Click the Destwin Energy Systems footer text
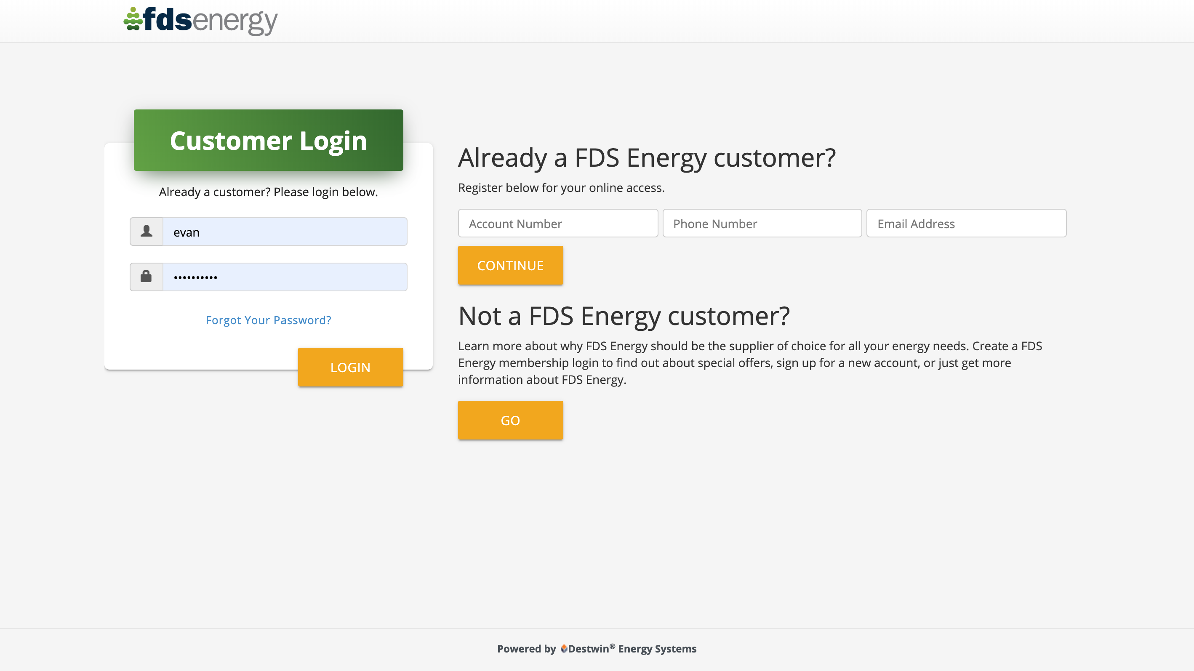Viewport: 1194px width, 671px height. click(632, 649)
